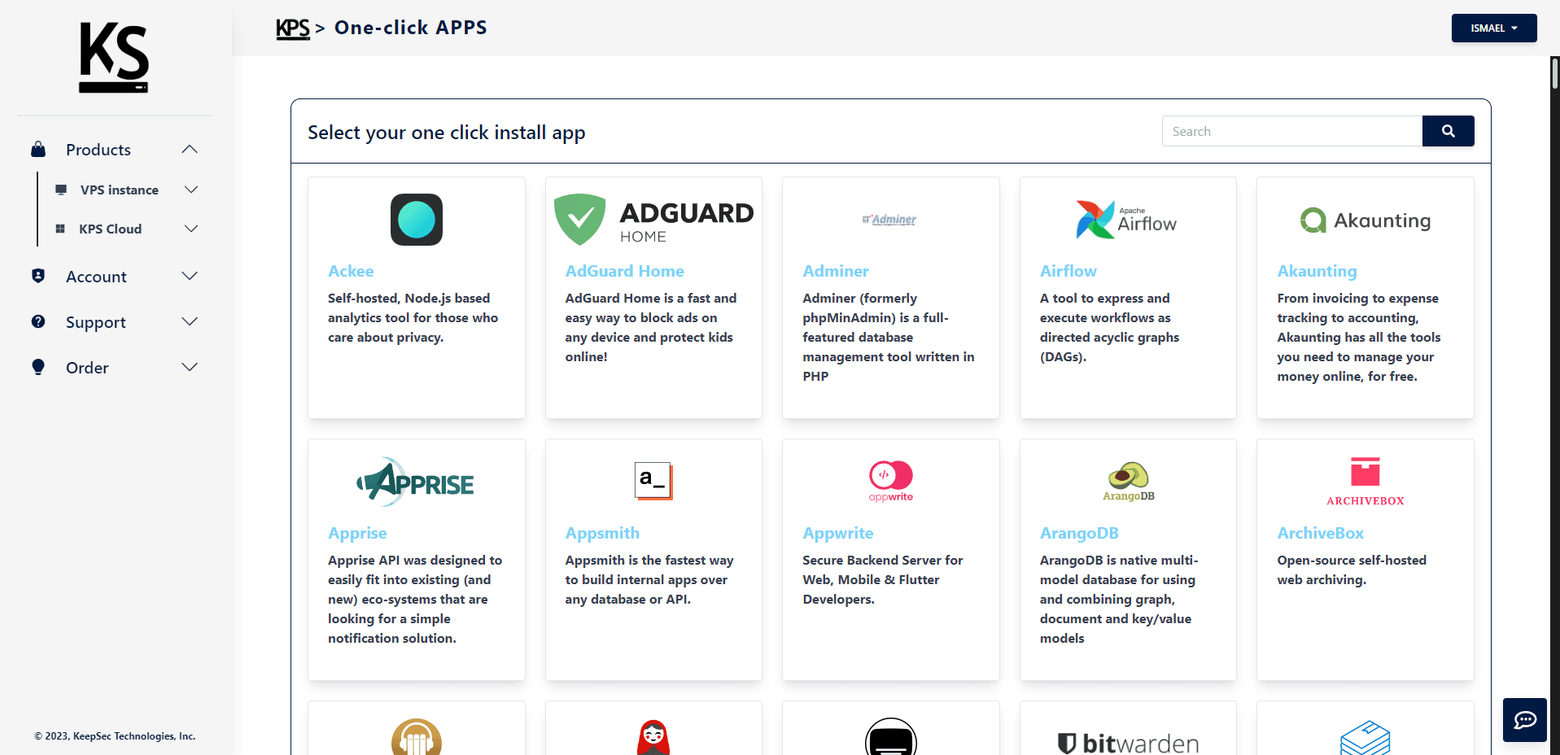Viewport: 1560px width, 755px height.
Task: Click the Akaunting description text
Action: tap(1359, 337)
